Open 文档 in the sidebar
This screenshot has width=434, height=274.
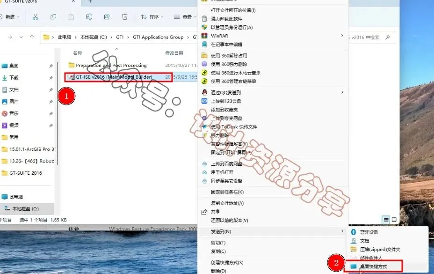(14, 89)
